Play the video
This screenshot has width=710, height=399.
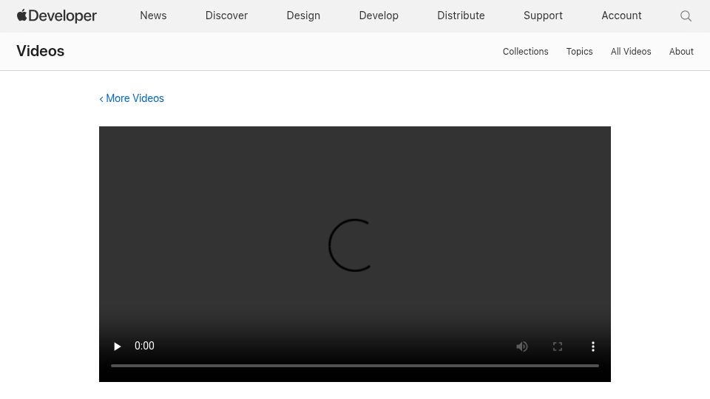tap(117, 347)
